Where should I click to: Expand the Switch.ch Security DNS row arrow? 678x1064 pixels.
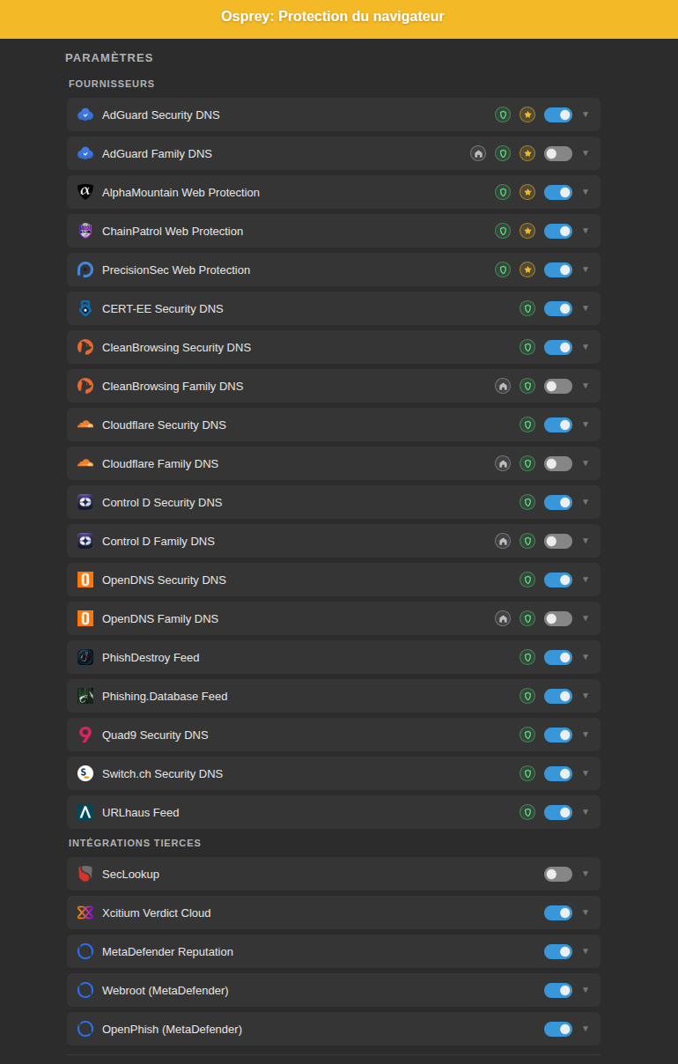[x=586, y=773]
